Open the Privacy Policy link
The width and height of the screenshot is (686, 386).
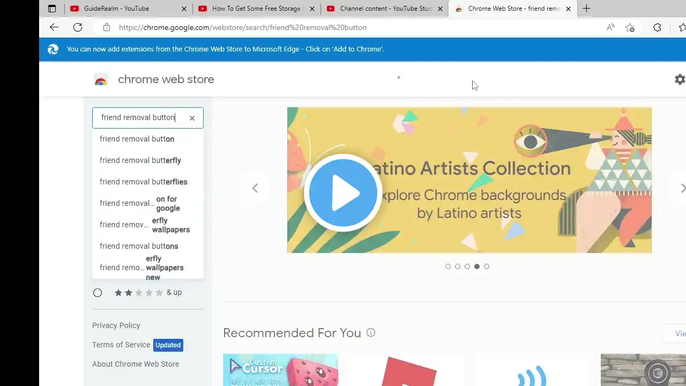tap(116, 325)
